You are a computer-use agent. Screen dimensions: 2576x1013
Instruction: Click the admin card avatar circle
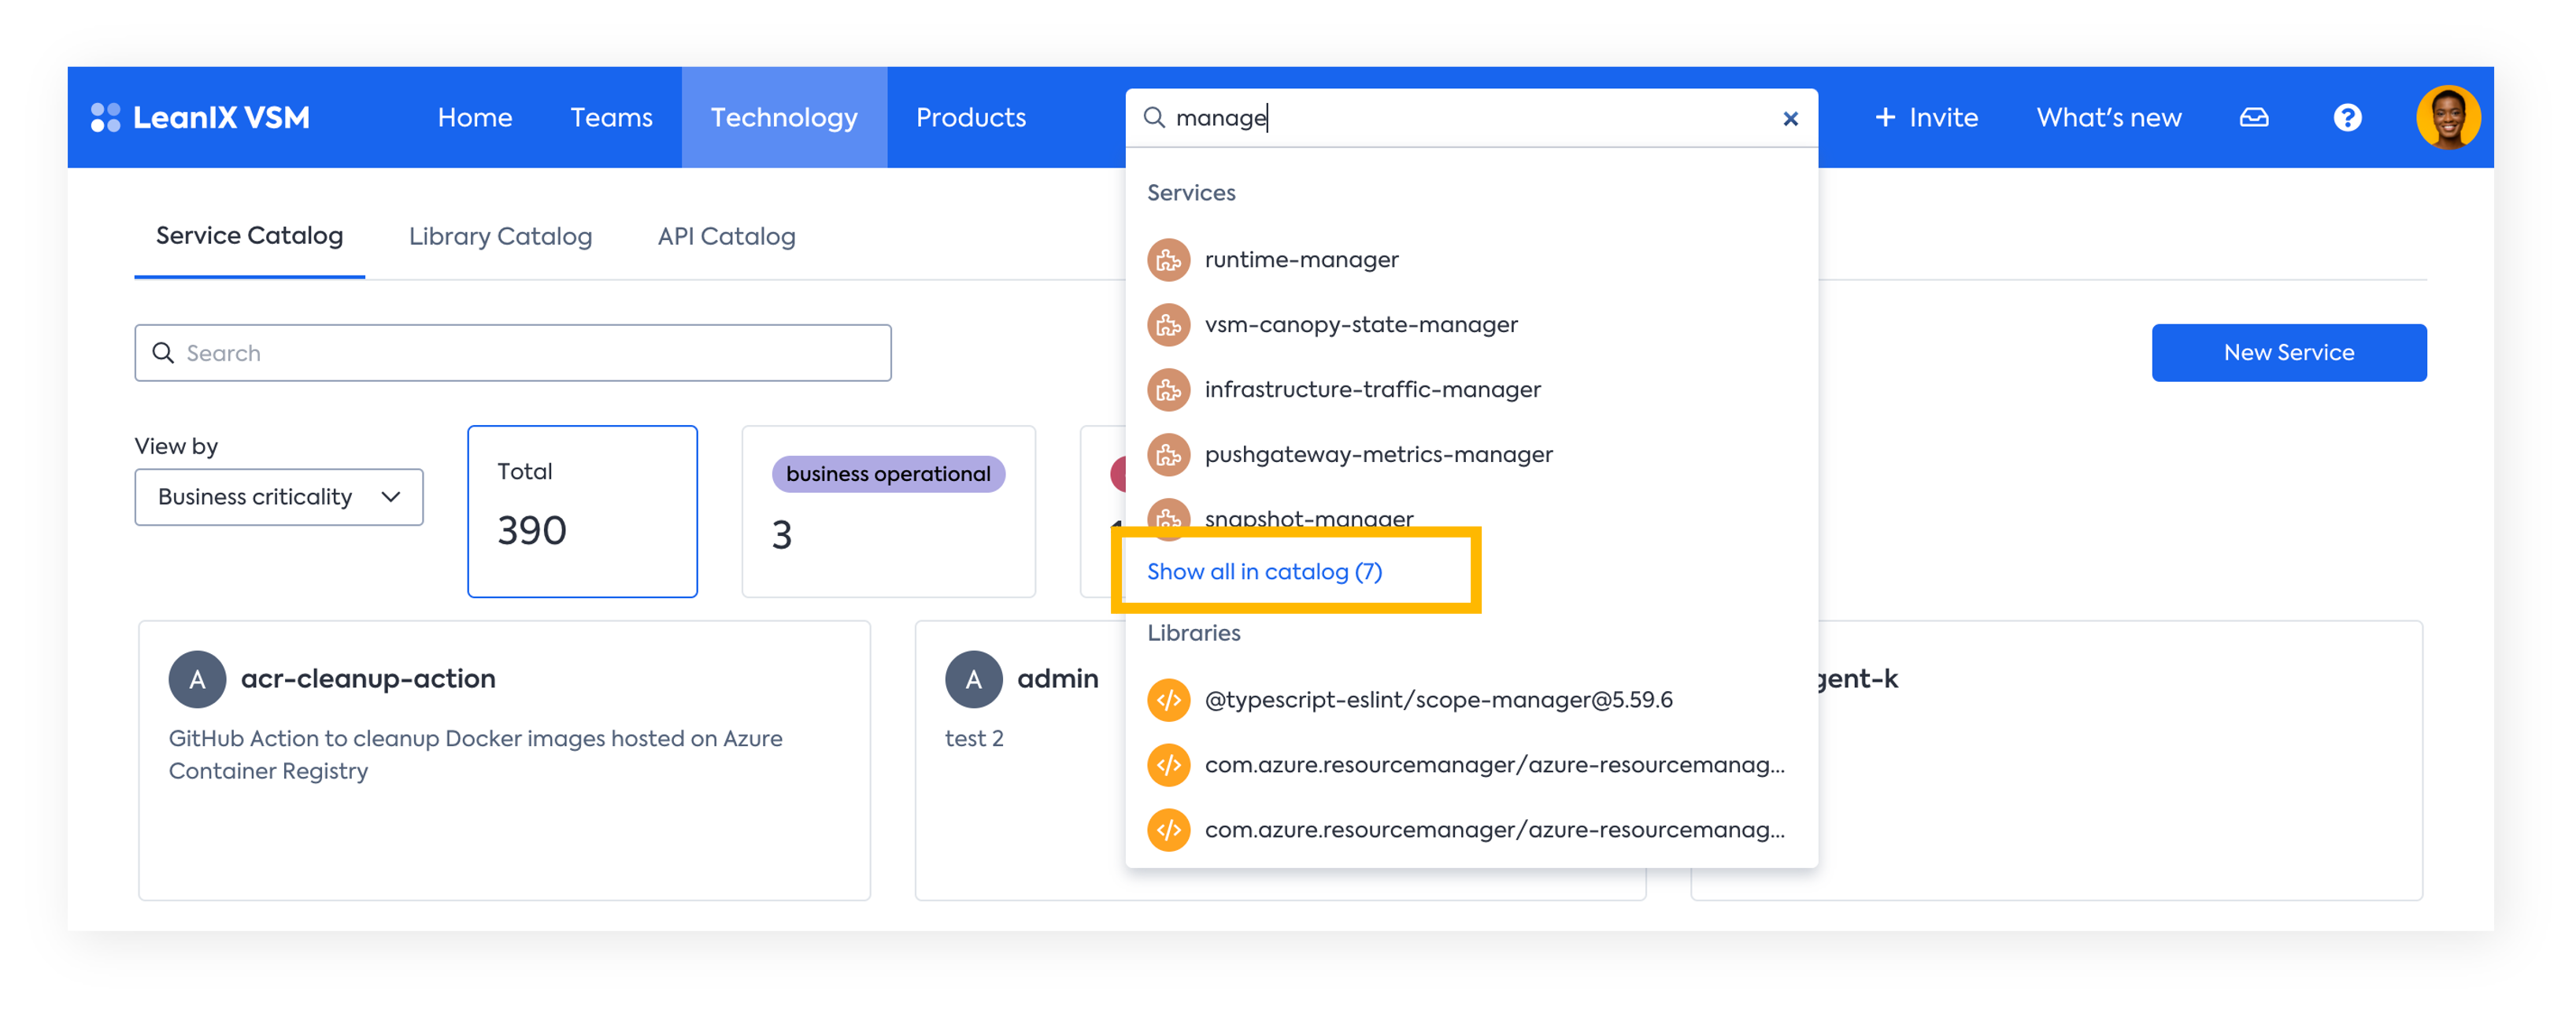[x=973, y=679]
